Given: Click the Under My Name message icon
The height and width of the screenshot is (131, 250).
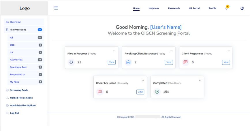Looking at the screenshot, I should point(100,92).
